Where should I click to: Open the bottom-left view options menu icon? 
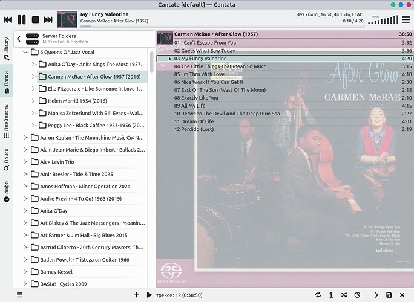click(x=20, y=295)
